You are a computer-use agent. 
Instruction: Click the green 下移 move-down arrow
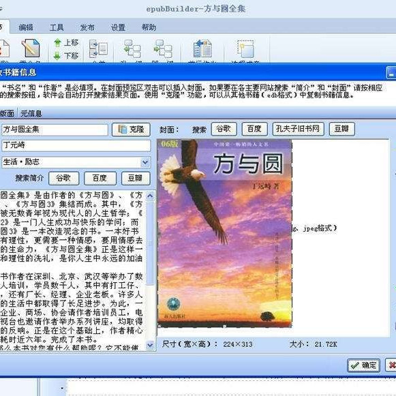click(x=57, y=56)
